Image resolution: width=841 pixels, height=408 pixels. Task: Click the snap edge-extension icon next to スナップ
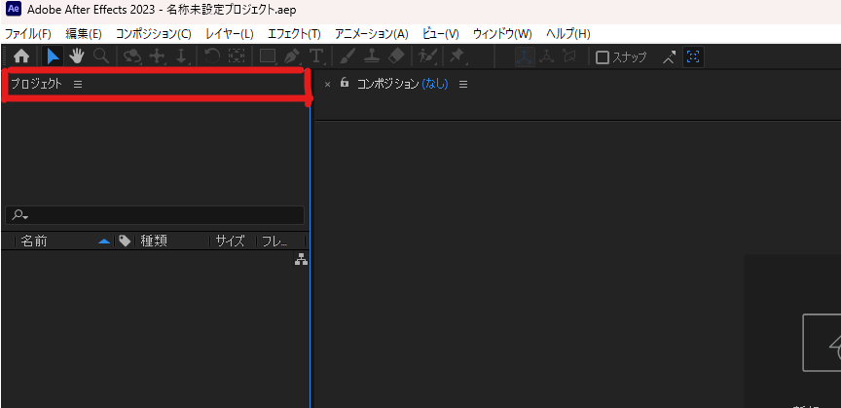[x=669, y=56]
